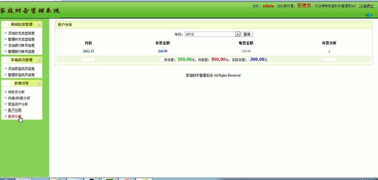Open 管理收支类型信息 page
The height and width of the screenshot is (180, 378).
click(x=21, y=39)
